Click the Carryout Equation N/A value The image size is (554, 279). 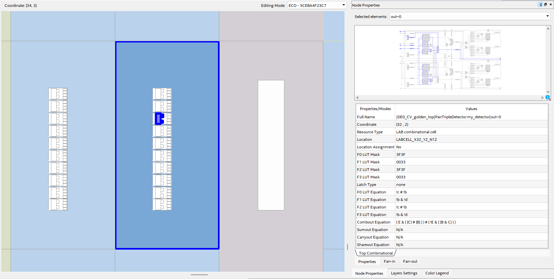coord(471,237)
